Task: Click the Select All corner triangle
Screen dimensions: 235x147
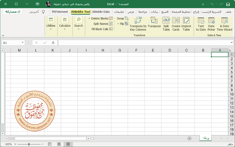Action: click(230, 50)
